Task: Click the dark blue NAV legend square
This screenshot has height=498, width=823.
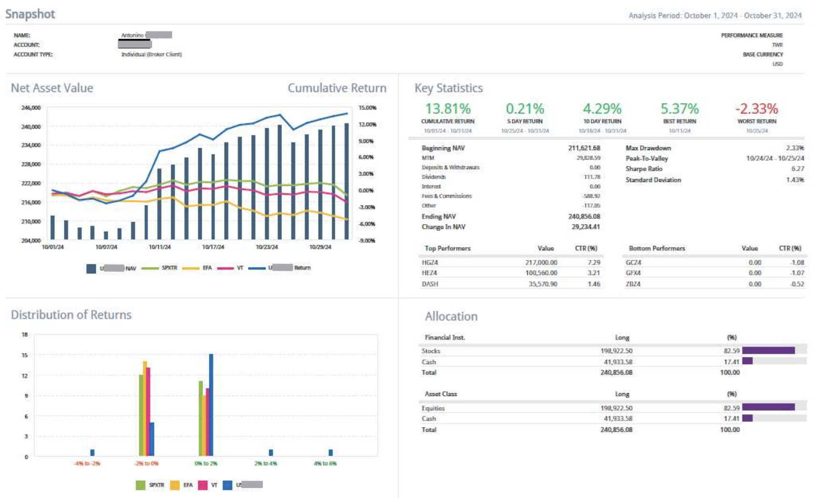Action: [91, 268]
